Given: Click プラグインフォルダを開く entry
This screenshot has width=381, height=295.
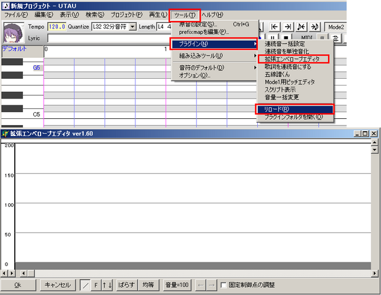Looking at the screenshot, I should pos(295,117).
